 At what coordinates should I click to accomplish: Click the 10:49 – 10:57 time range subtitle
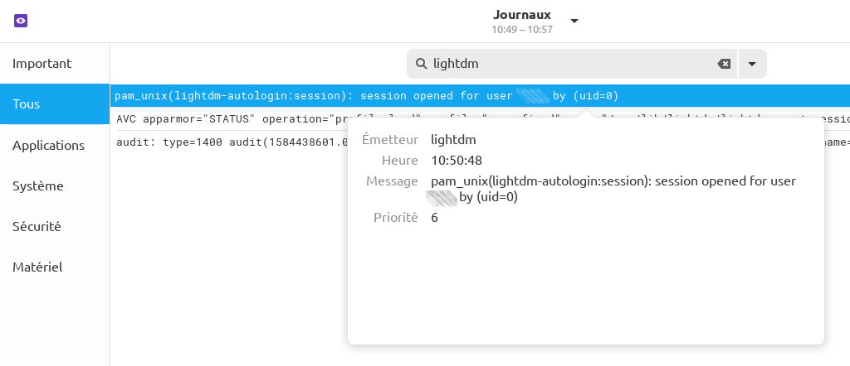pos(522,29)
